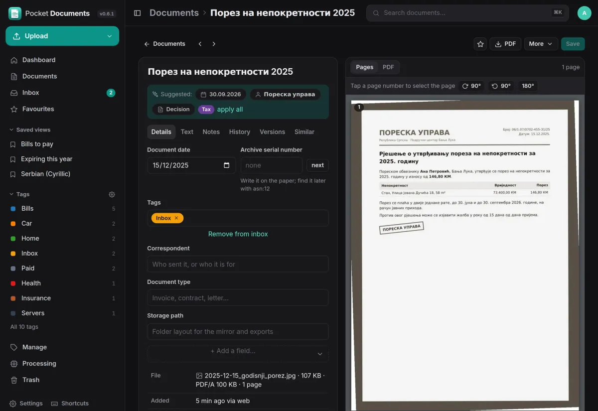Show All 10 tags
This screenshot has height=411, width=598.
tap(24, 327)
